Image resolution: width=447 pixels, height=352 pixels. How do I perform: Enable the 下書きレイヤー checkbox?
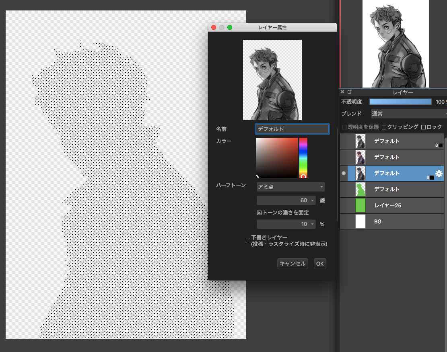(248, 241)
